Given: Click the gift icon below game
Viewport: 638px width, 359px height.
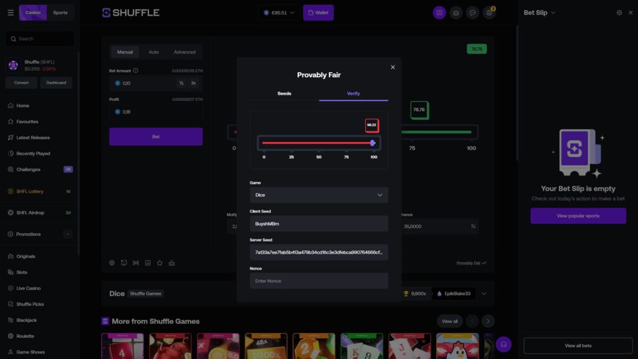Looking at the screenshot, I should [x=172, y=263].
